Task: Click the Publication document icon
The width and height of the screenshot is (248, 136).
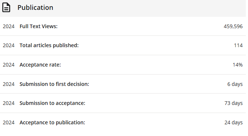Action: pos(6,7)
